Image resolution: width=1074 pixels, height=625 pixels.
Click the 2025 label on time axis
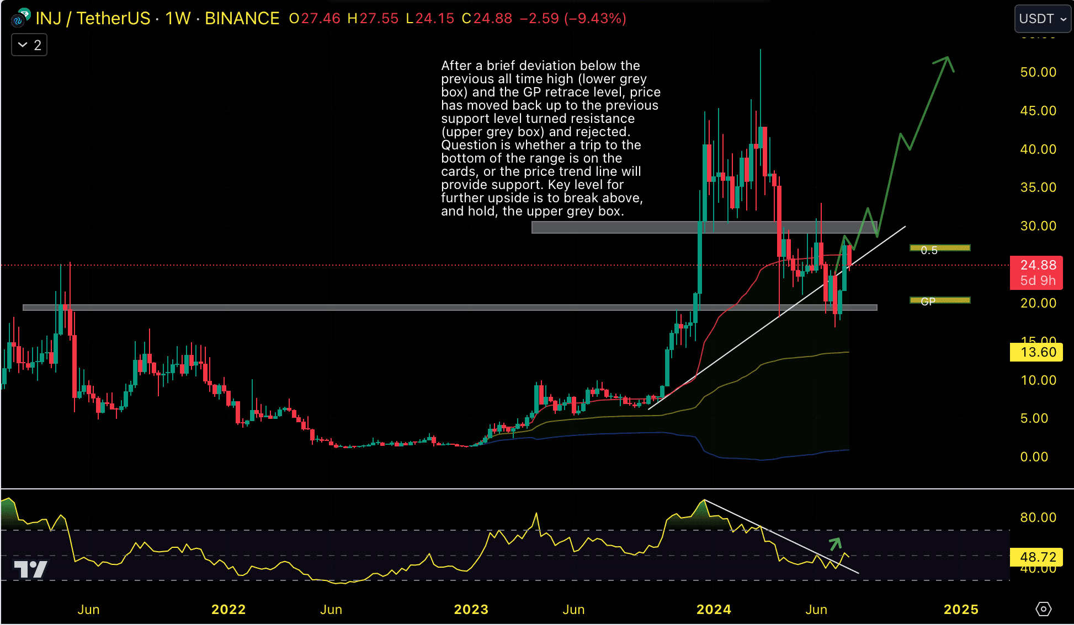click(x=961, y=609)
